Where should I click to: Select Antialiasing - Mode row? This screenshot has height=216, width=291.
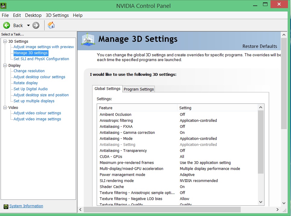coord(177,138)
